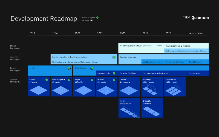Click the checkmark next to Qiskit Runtime
This screenshot has height=137, width=219.
tap(92, 68)
